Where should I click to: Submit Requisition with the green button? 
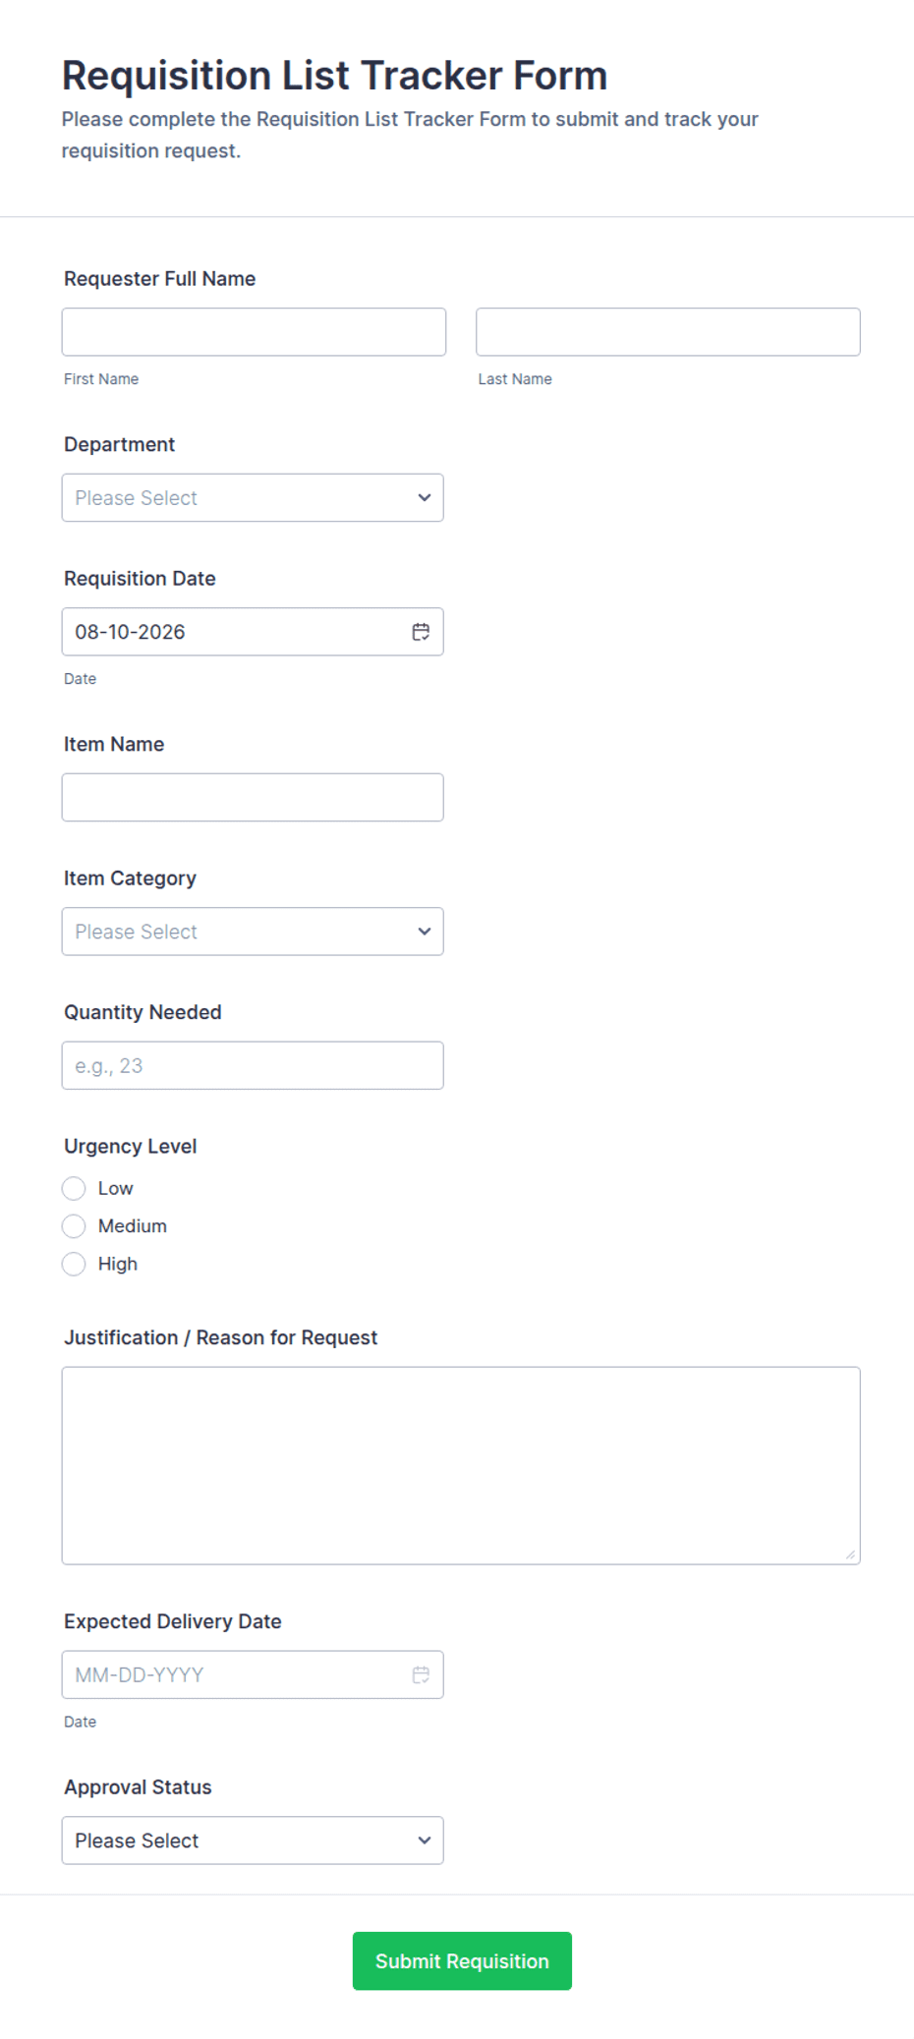[462, 1961]
